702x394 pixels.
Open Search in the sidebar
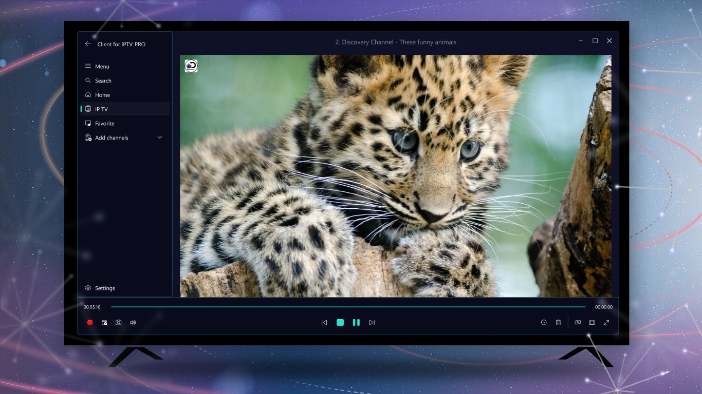coord(125,81)
